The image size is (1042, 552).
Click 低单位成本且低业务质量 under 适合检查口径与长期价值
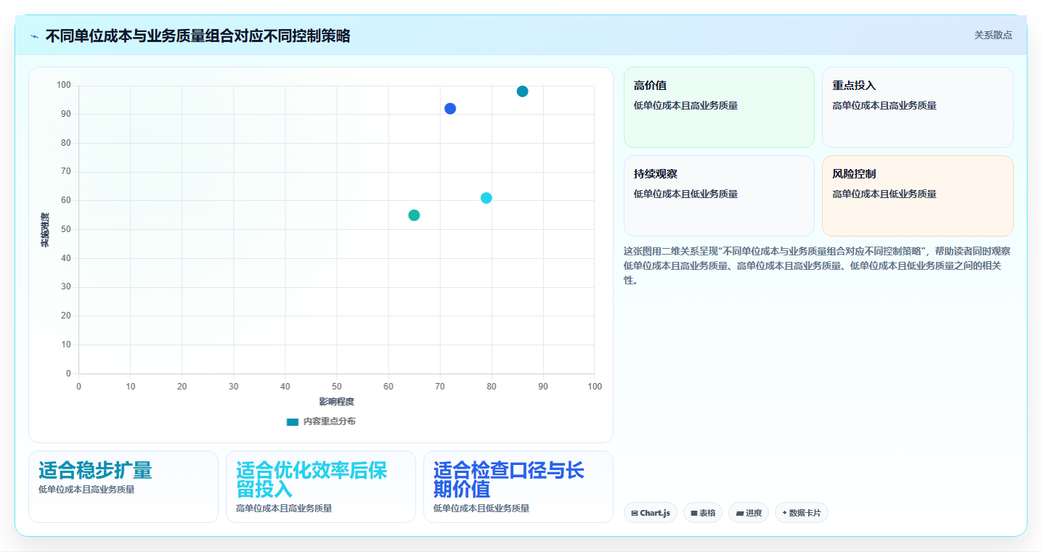coord(481,508)
